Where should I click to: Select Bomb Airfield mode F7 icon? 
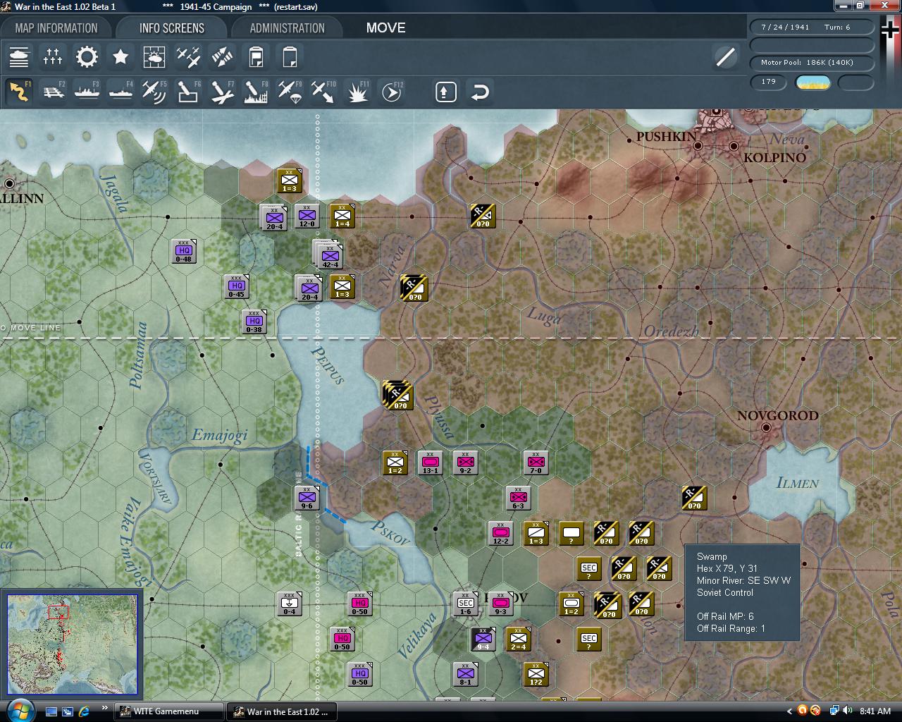point(222,92)
